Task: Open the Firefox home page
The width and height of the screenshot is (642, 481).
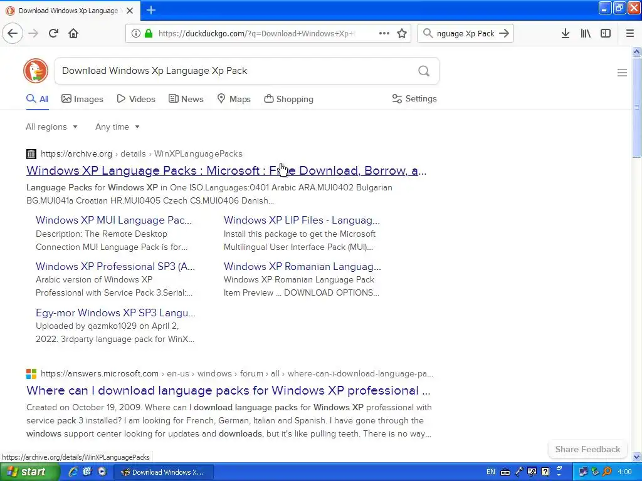Action: [x=73, y=33]
